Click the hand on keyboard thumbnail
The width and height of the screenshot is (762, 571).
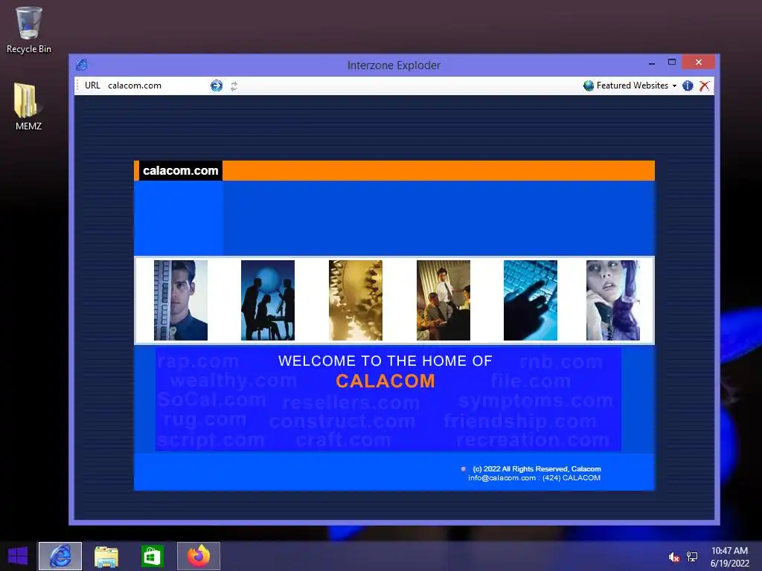531,300
